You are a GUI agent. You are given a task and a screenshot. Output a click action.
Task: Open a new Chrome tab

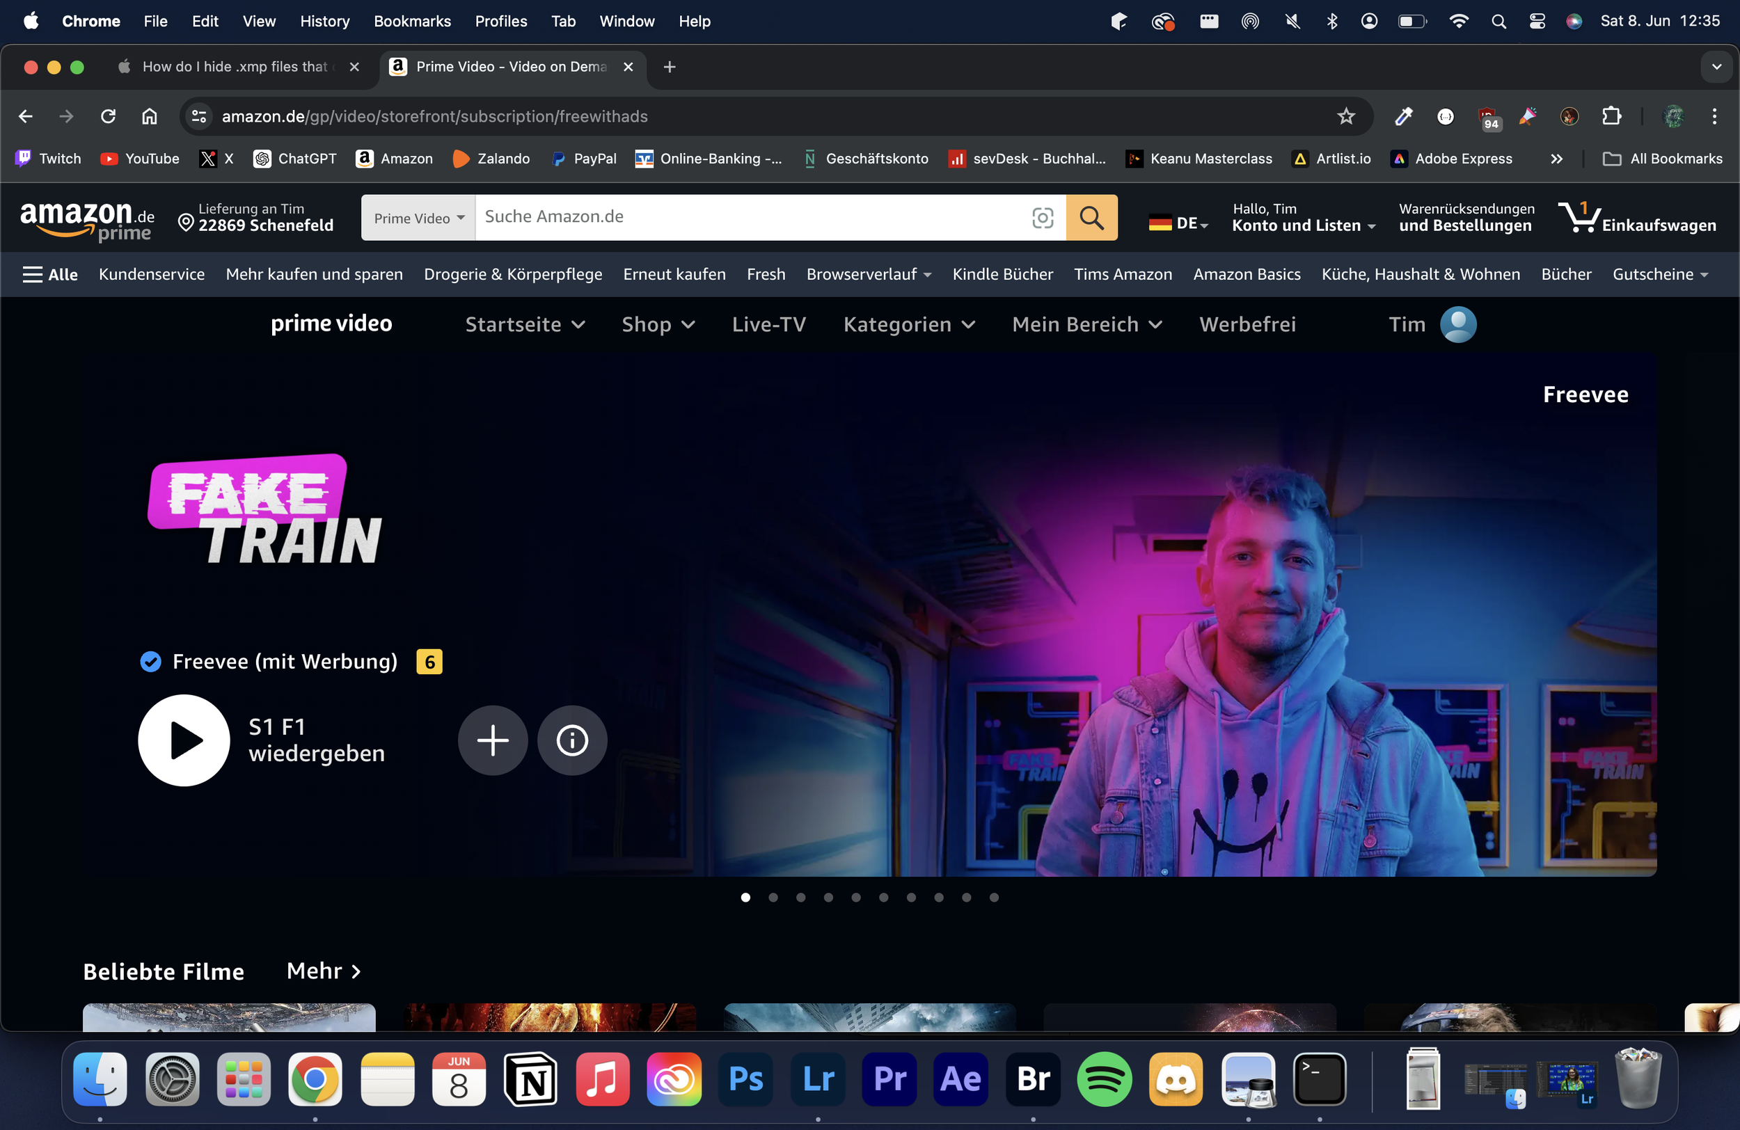click(669, 67)
